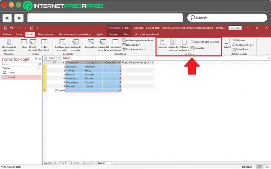This screenshot has height=169, width=271.
Task: Open Visual Basic editor
Action: point(241,49)
